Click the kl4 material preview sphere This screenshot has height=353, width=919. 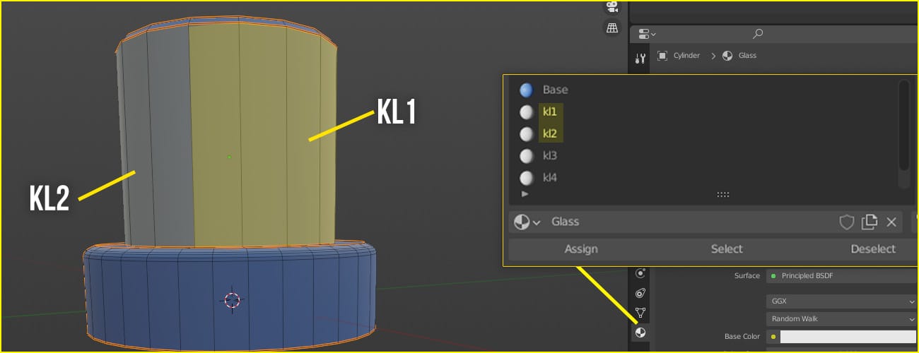click(526, 177)
